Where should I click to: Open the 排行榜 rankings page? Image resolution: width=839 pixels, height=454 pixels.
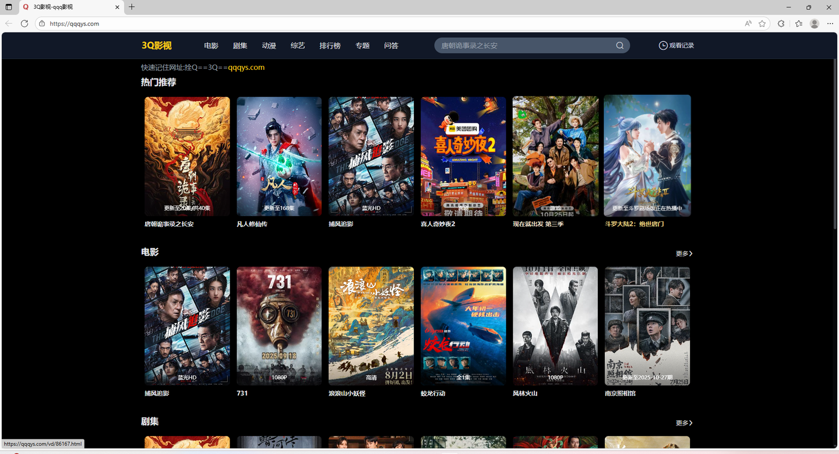coord(330,45)
